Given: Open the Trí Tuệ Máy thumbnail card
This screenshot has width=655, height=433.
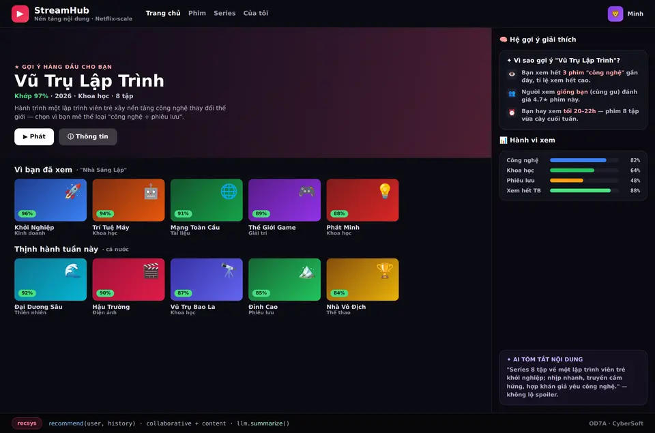Looking at the screenshot, I should [x=128, y=200].
